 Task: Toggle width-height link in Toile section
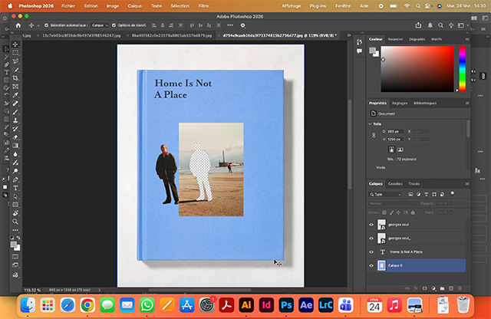tap(374, 135)
